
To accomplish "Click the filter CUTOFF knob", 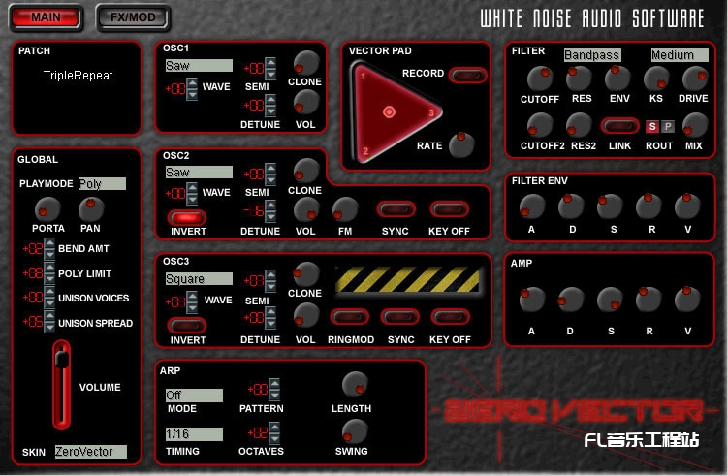I will 539,79.
